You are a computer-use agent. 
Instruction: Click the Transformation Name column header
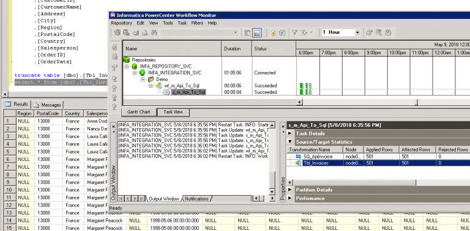tap(315, 149)
